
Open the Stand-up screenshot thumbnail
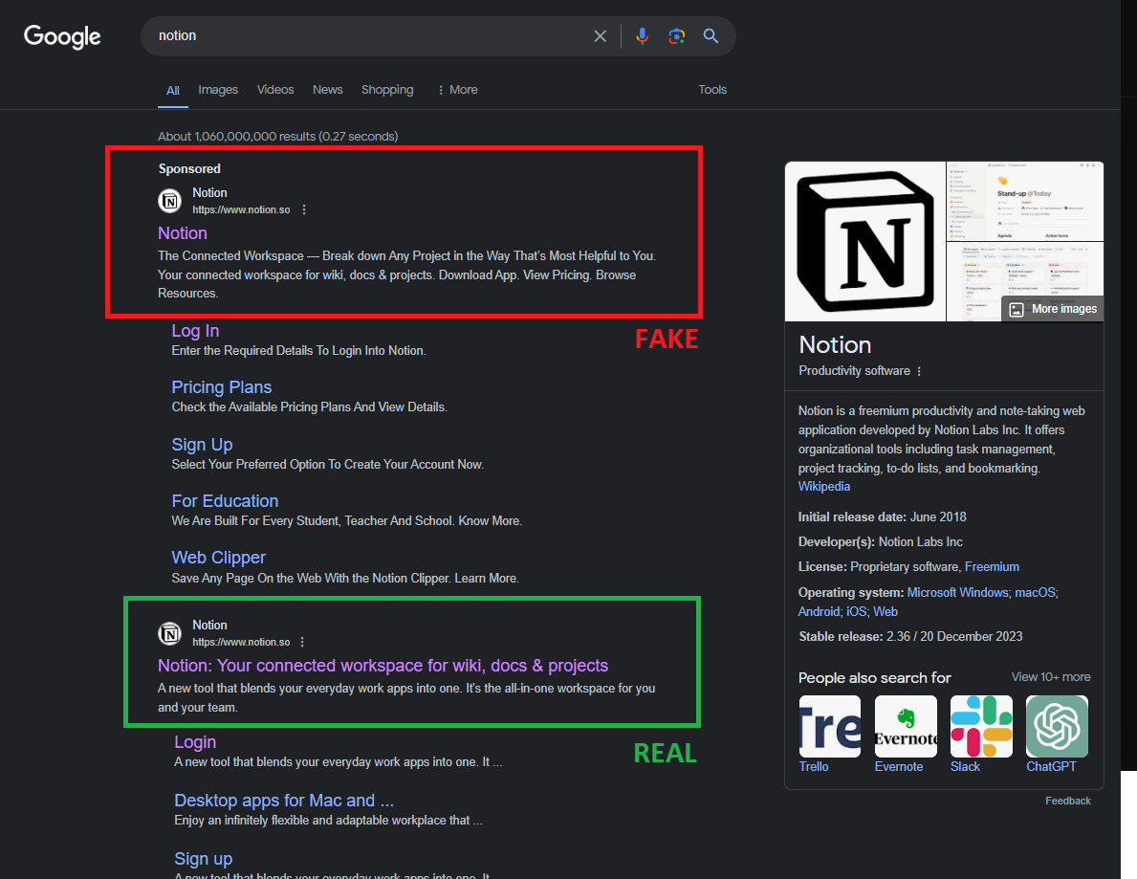1025,201
